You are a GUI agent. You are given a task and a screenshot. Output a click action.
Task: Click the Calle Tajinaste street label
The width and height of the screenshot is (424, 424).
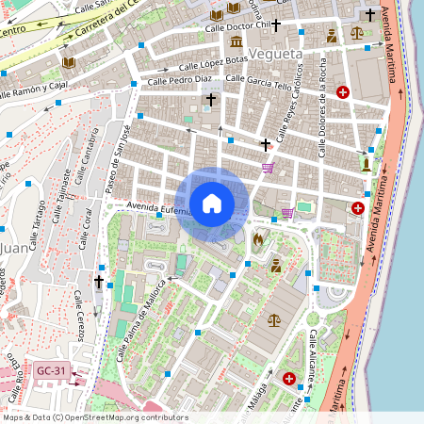61,196
